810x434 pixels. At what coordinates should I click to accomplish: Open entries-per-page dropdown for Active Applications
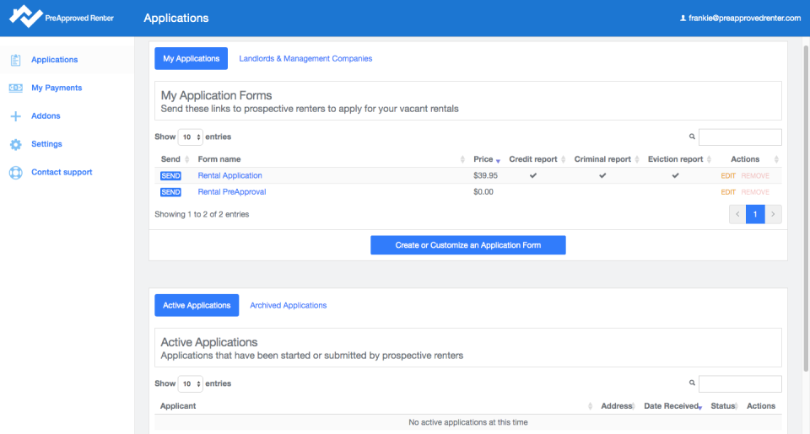pos(190,383)
